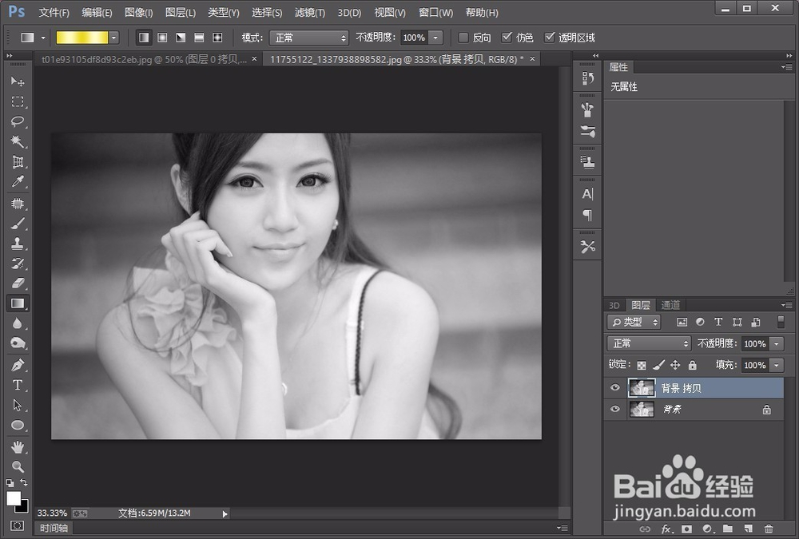Select the Eyedropper tool
Image resolution: width=799 pixels, height=539 pixels.
click(x=18, y=181)
